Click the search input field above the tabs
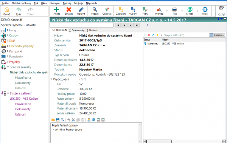The height and width of the screenshot is (143, 227). [x=81, y=25]
